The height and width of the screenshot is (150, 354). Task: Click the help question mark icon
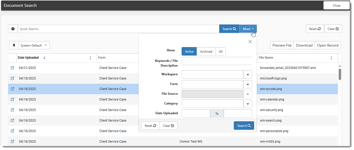[x=13, y=29]
